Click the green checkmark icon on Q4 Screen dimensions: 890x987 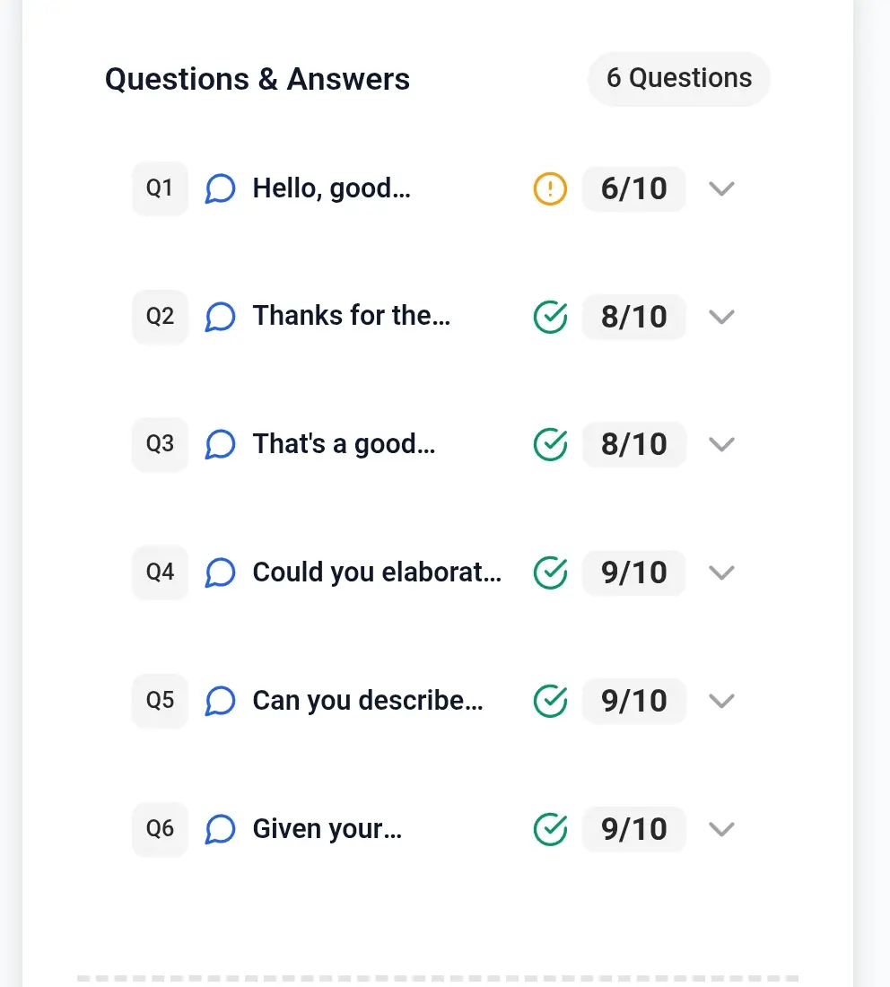tap(550, 572)
